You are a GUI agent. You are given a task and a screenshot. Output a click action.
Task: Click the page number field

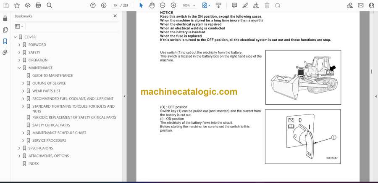[x=115, y=5]
